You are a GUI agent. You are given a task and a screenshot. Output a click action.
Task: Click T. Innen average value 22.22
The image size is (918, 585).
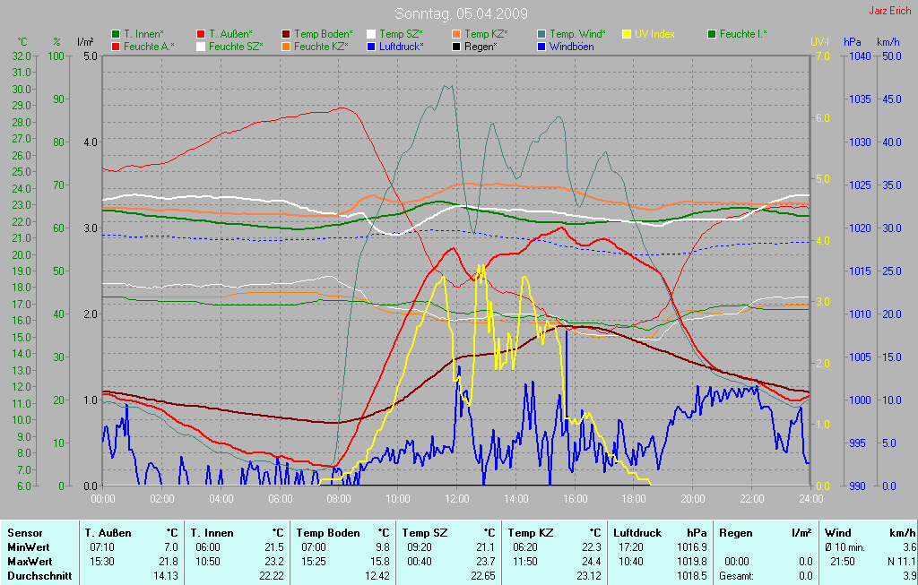[x=271, y=576]
